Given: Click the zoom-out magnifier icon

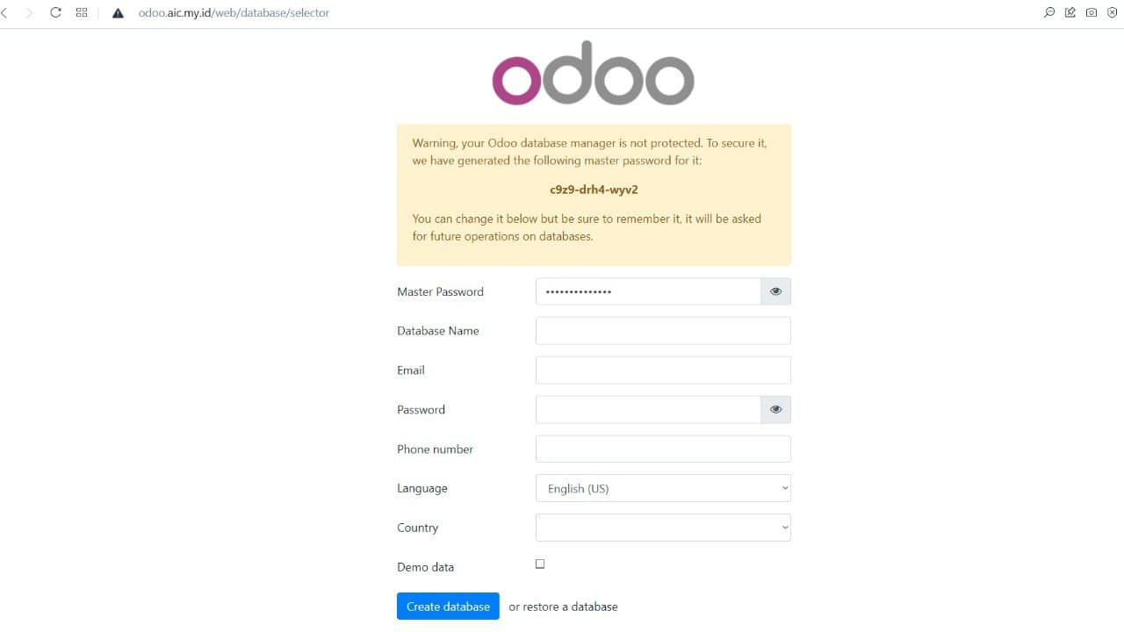Looking at the screenshot, I should [1048, 13].
